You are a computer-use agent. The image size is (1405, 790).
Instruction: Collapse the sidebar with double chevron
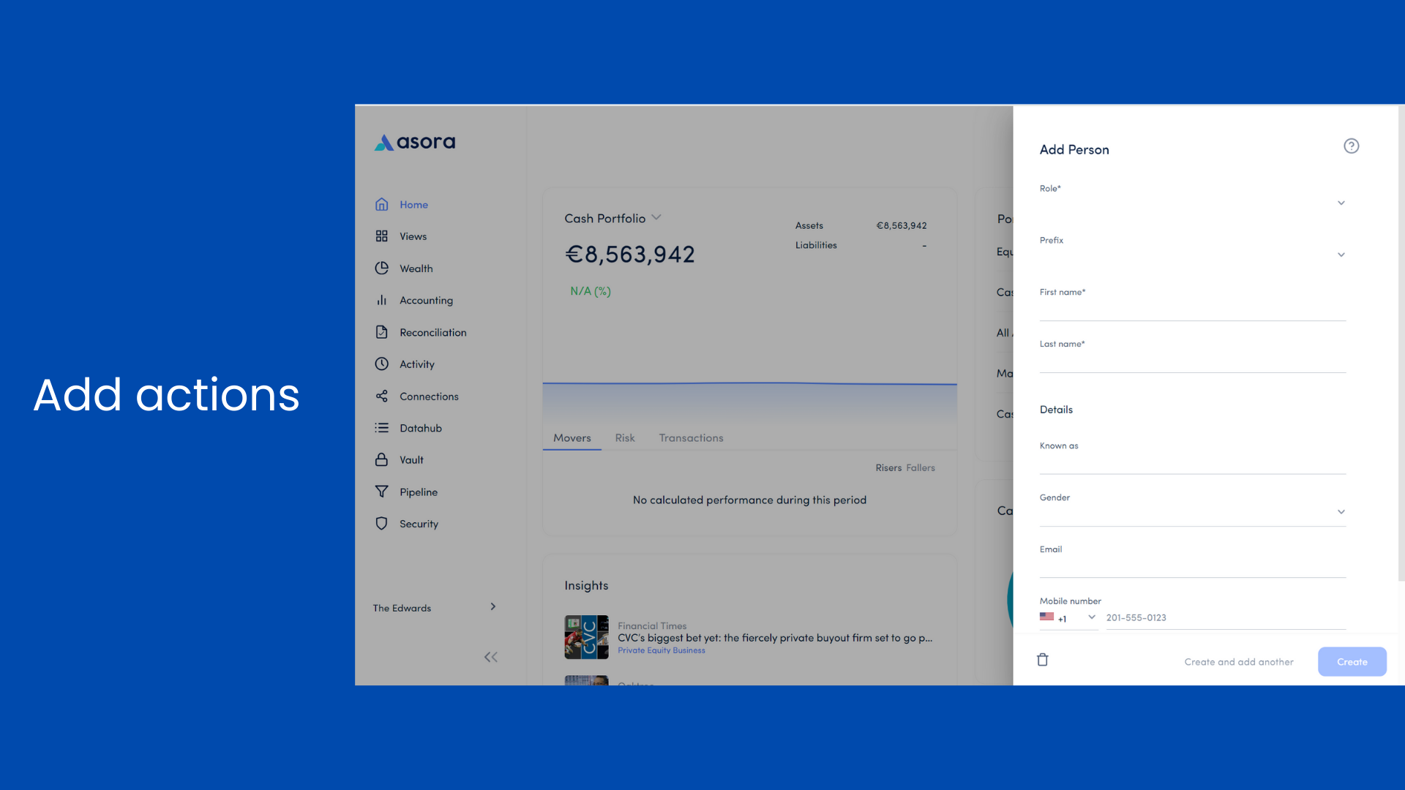pyautogui.click(x=490, y=657)
